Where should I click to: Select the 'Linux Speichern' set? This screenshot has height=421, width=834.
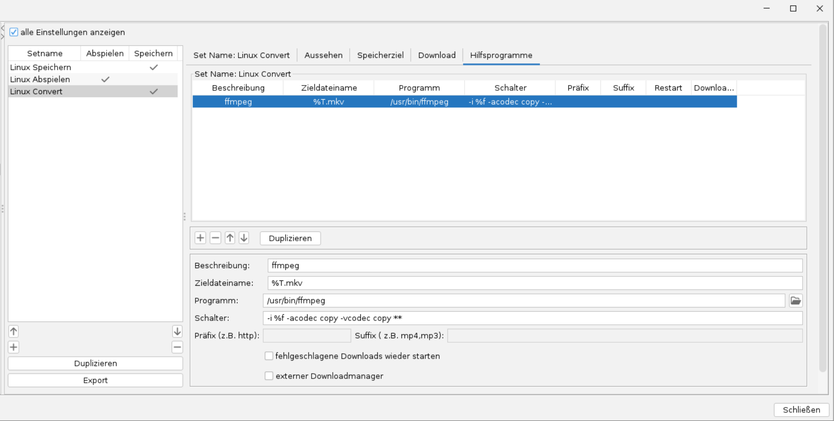93,67
